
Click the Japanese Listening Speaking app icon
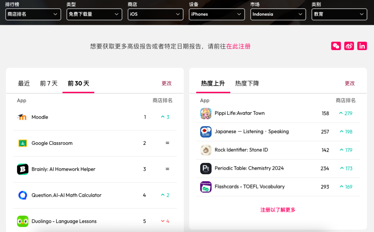click(x=206, y=132)
